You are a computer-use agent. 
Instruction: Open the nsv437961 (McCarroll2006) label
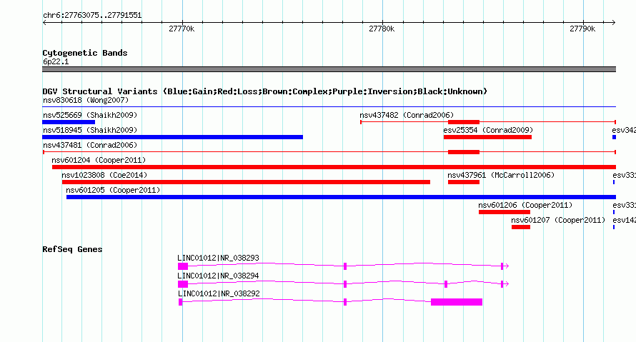coord(501,175)
